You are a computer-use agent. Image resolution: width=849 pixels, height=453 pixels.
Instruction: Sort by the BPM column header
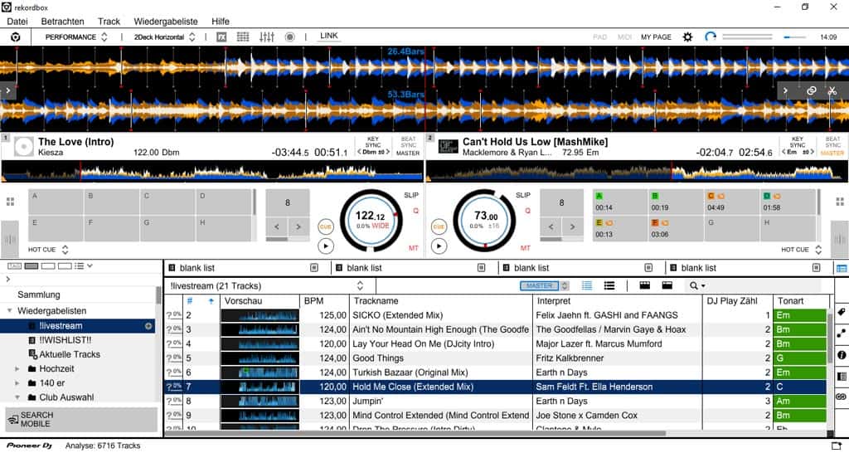324,300
